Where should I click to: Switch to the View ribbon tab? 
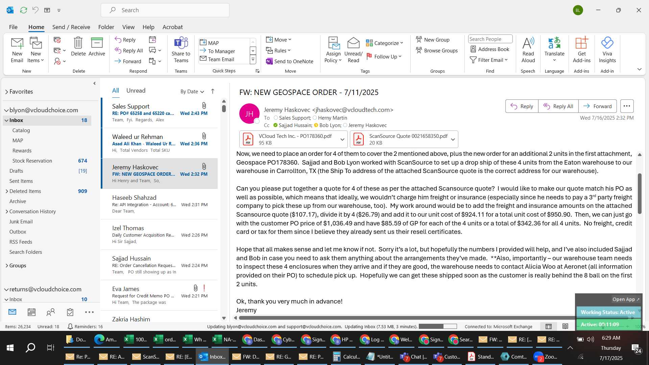(x=128, y=27)
